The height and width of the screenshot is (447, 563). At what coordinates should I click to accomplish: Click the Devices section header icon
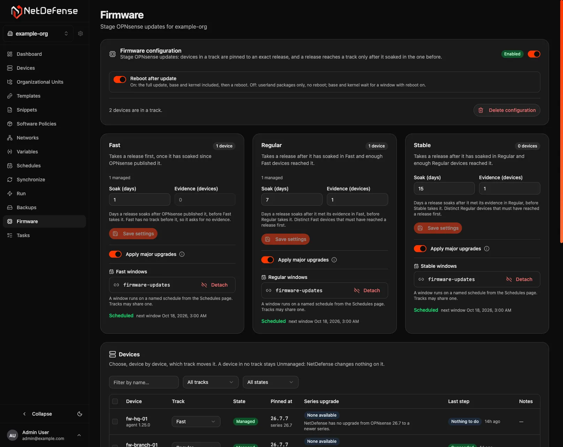[113, 354]
